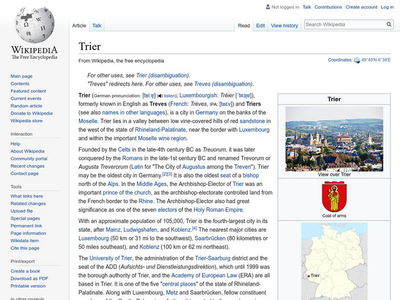The width and height of the screenshot is (400, 300).
Task: Click Donate to Wikipedia link
Action: (31, 113)
